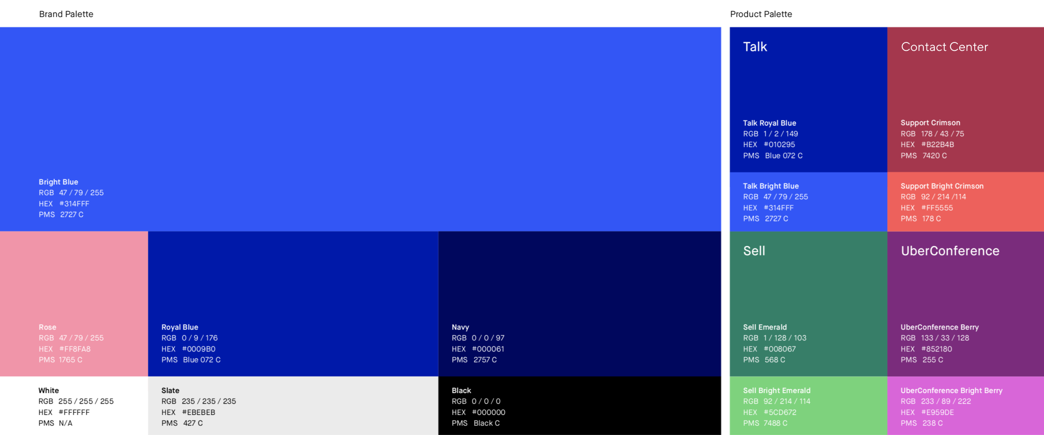The image size is (1044, 435).
Task: Click PMS value '255 C'
Action: (x=933, y=360)
